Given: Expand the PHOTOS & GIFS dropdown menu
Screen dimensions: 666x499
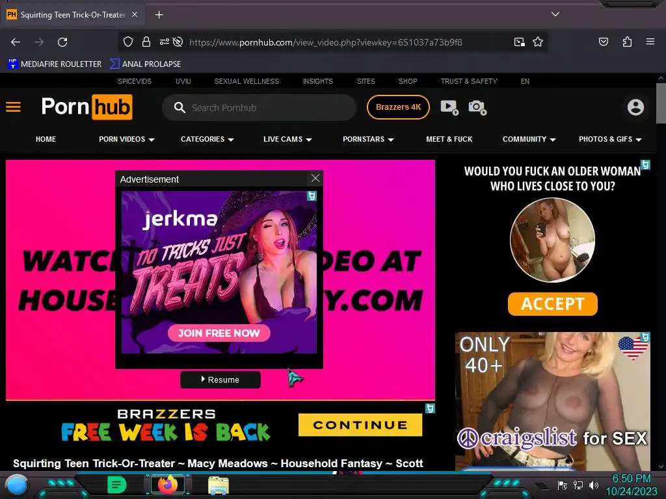Looking at the screenshot, I should coord(610,139).
